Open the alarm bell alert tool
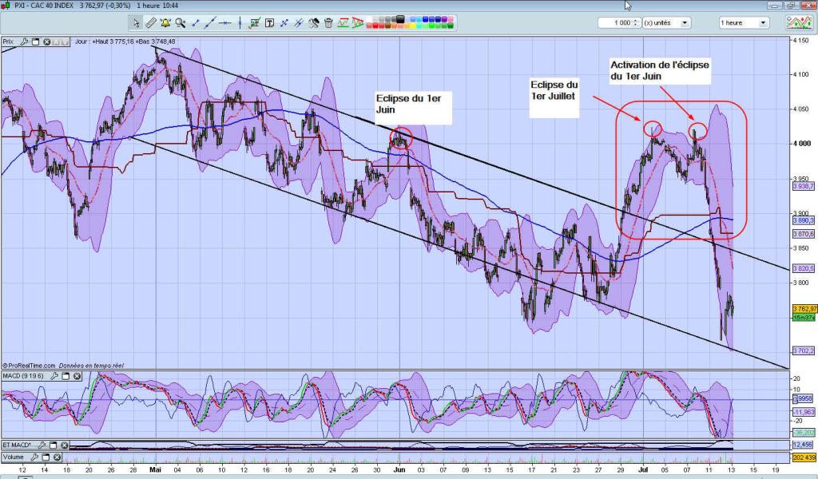Viewport: 818px width, 479px height. click(x=165, y=23)
